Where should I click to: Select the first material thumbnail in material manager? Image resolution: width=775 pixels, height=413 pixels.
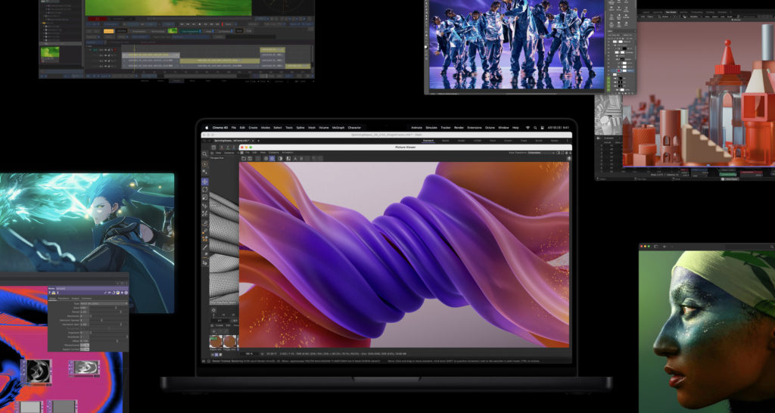(214, 342)
